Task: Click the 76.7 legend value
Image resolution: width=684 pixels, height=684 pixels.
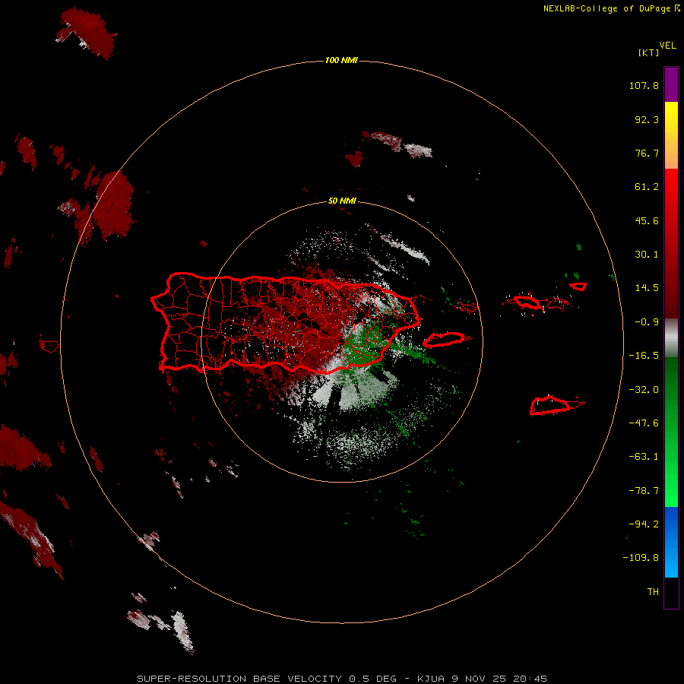Action: click(647, 153)
